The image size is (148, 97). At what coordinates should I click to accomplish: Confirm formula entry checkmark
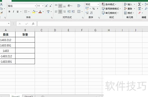[x=26, y=24]
